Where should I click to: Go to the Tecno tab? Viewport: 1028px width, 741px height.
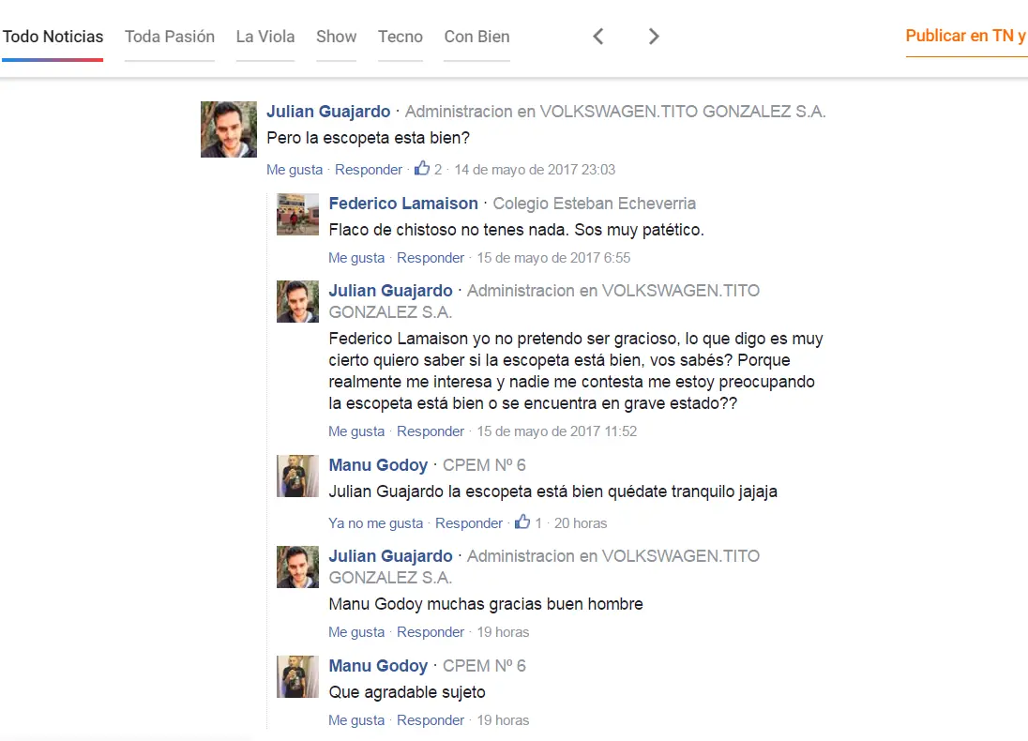point(400,37)
